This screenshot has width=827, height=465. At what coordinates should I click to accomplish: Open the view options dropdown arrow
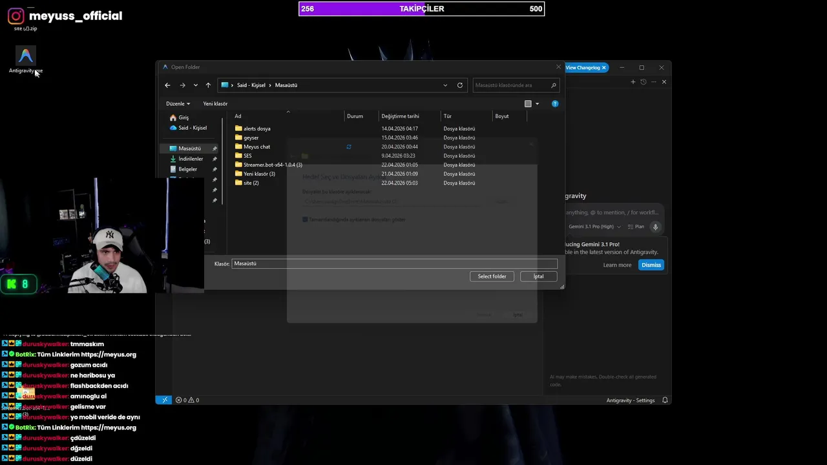tap(537, 103)
